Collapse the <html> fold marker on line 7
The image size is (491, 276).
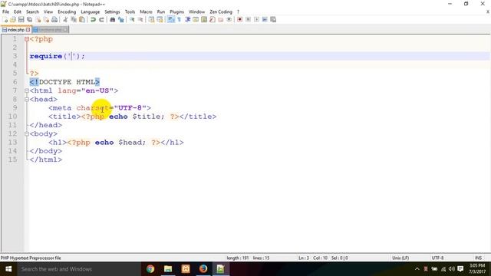point(27,90)
